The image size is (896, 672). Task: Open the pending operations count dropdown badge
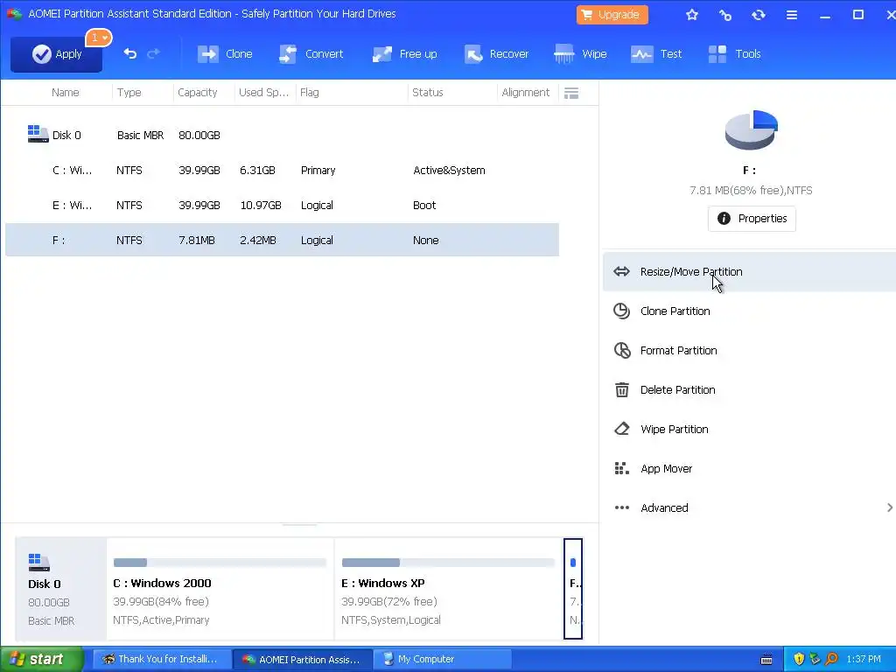coord(99,38)
